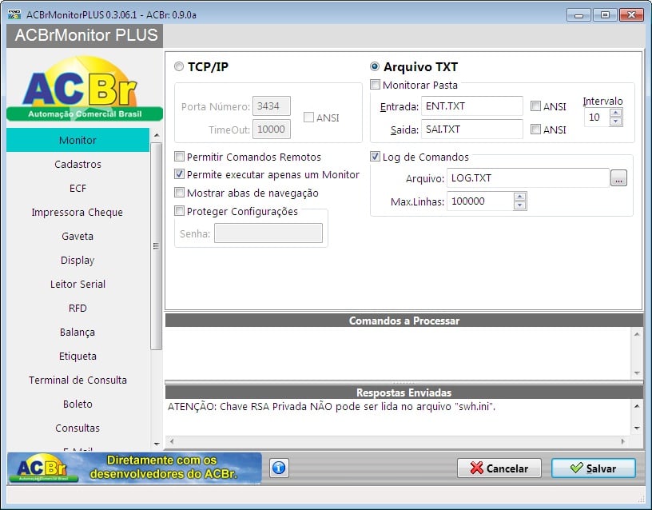652x510 pixels.
Task: Click the app icon in title bar
Action: point(14,14)
